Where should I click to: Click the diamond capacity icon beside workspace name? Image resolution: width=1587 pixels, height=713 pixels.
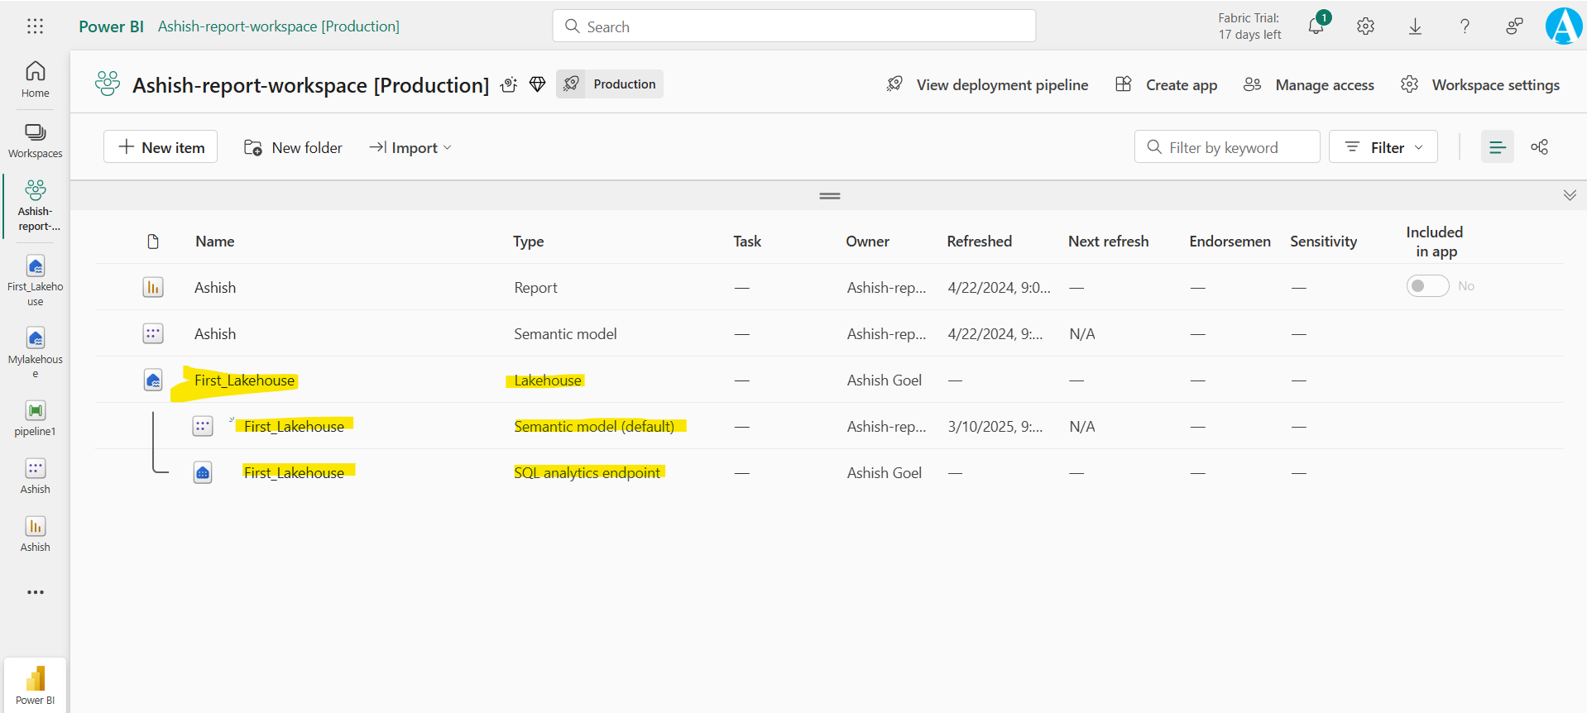pos(537,84)
